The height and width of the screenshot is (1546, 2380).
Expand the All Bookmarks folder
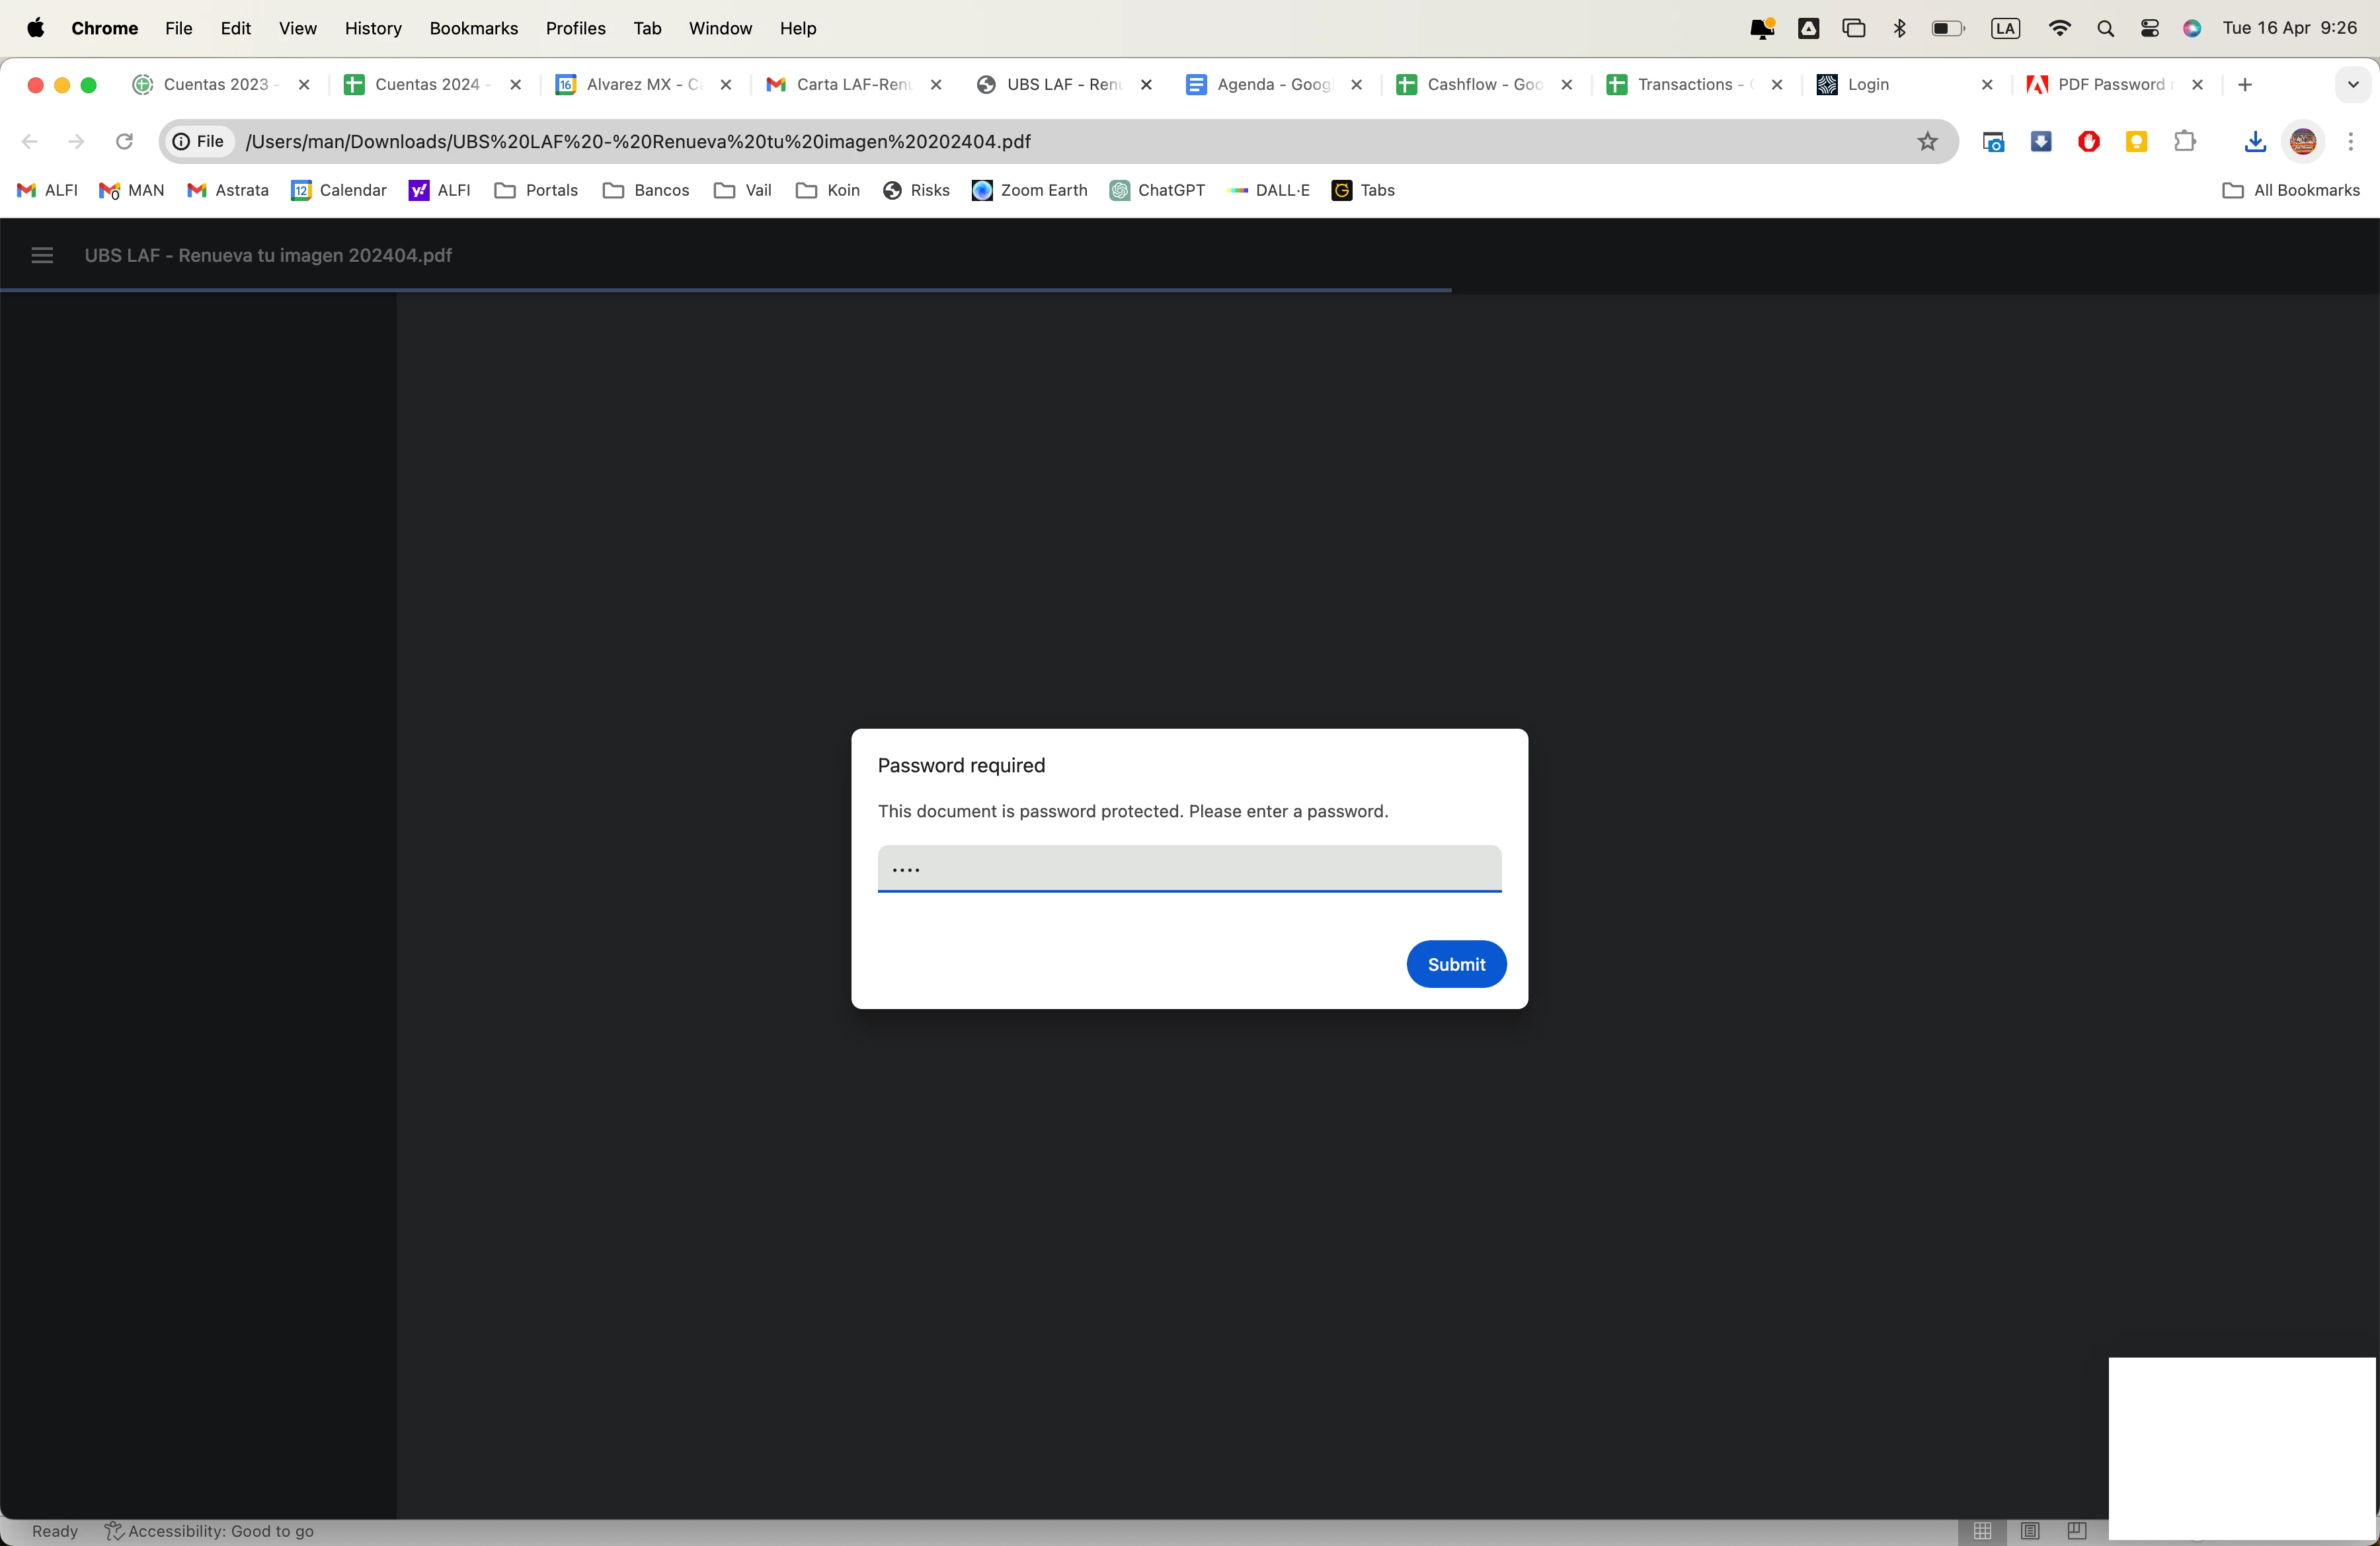tap(2290, 190)
